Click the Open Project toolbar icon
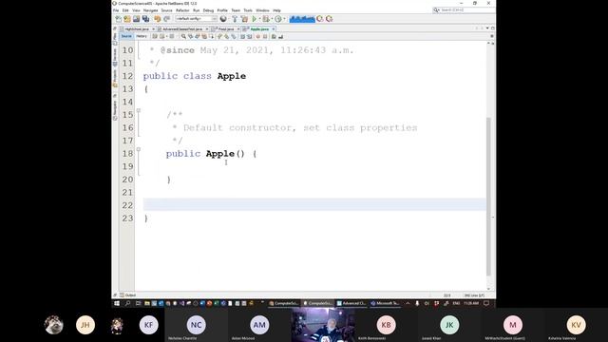 (x=136, y=19)
